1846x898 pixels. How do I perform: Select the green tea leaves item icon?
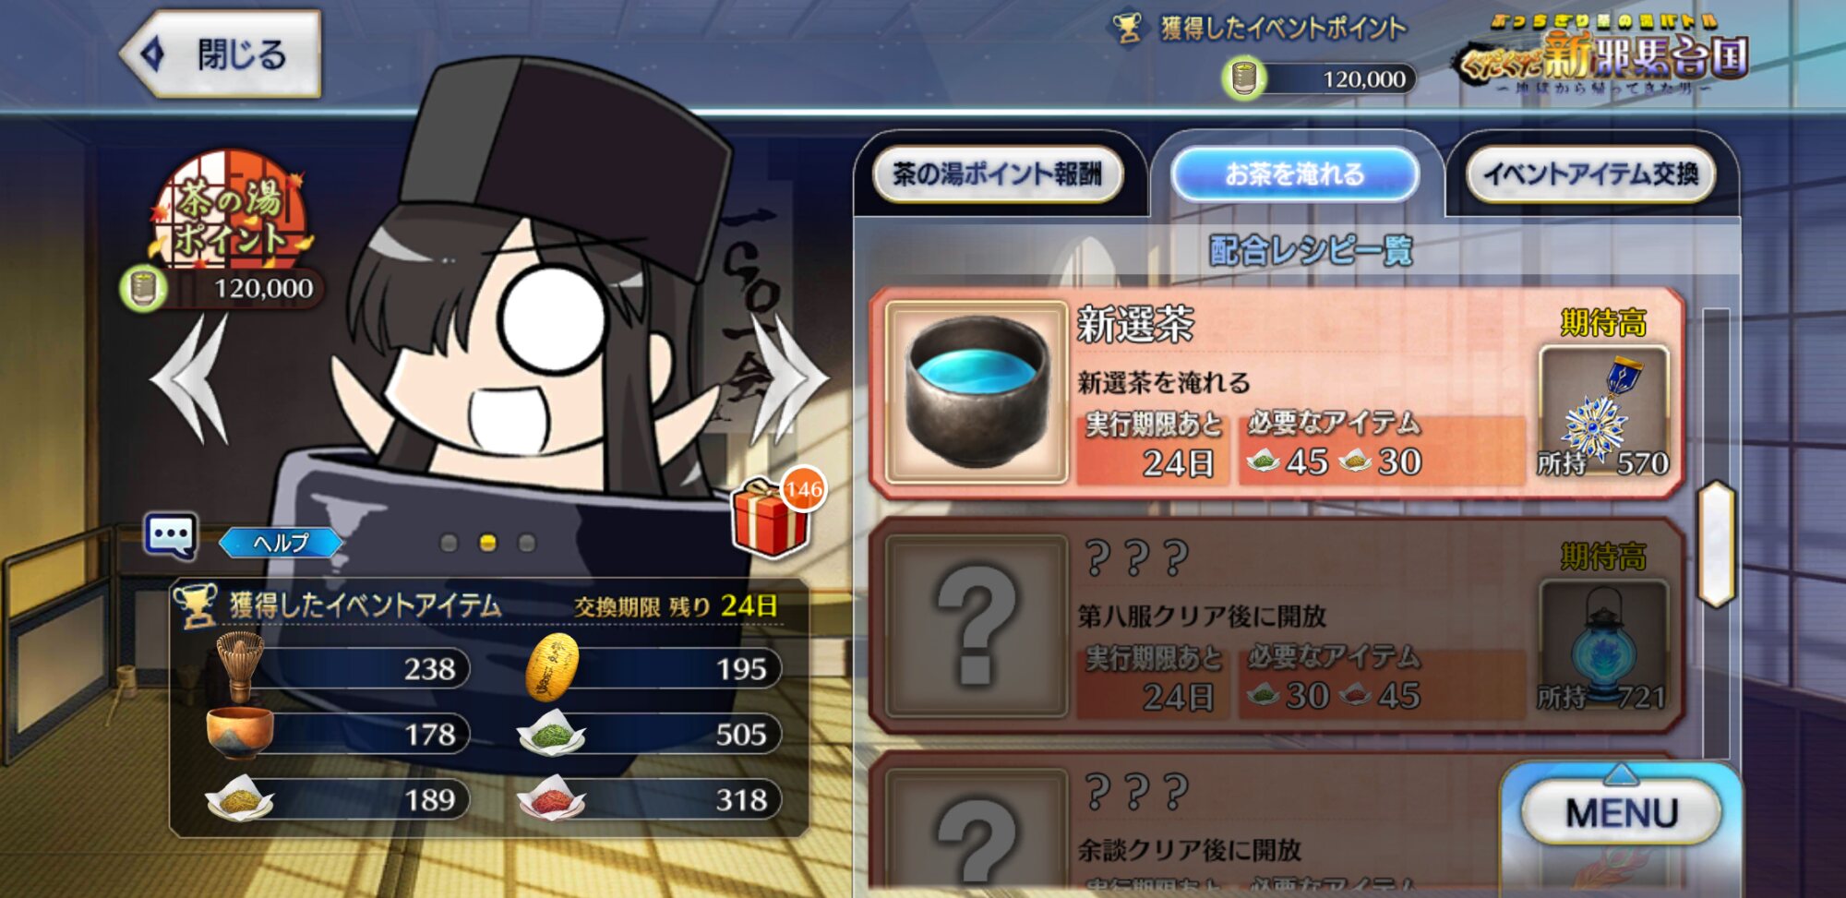click(x=551, y=733)
